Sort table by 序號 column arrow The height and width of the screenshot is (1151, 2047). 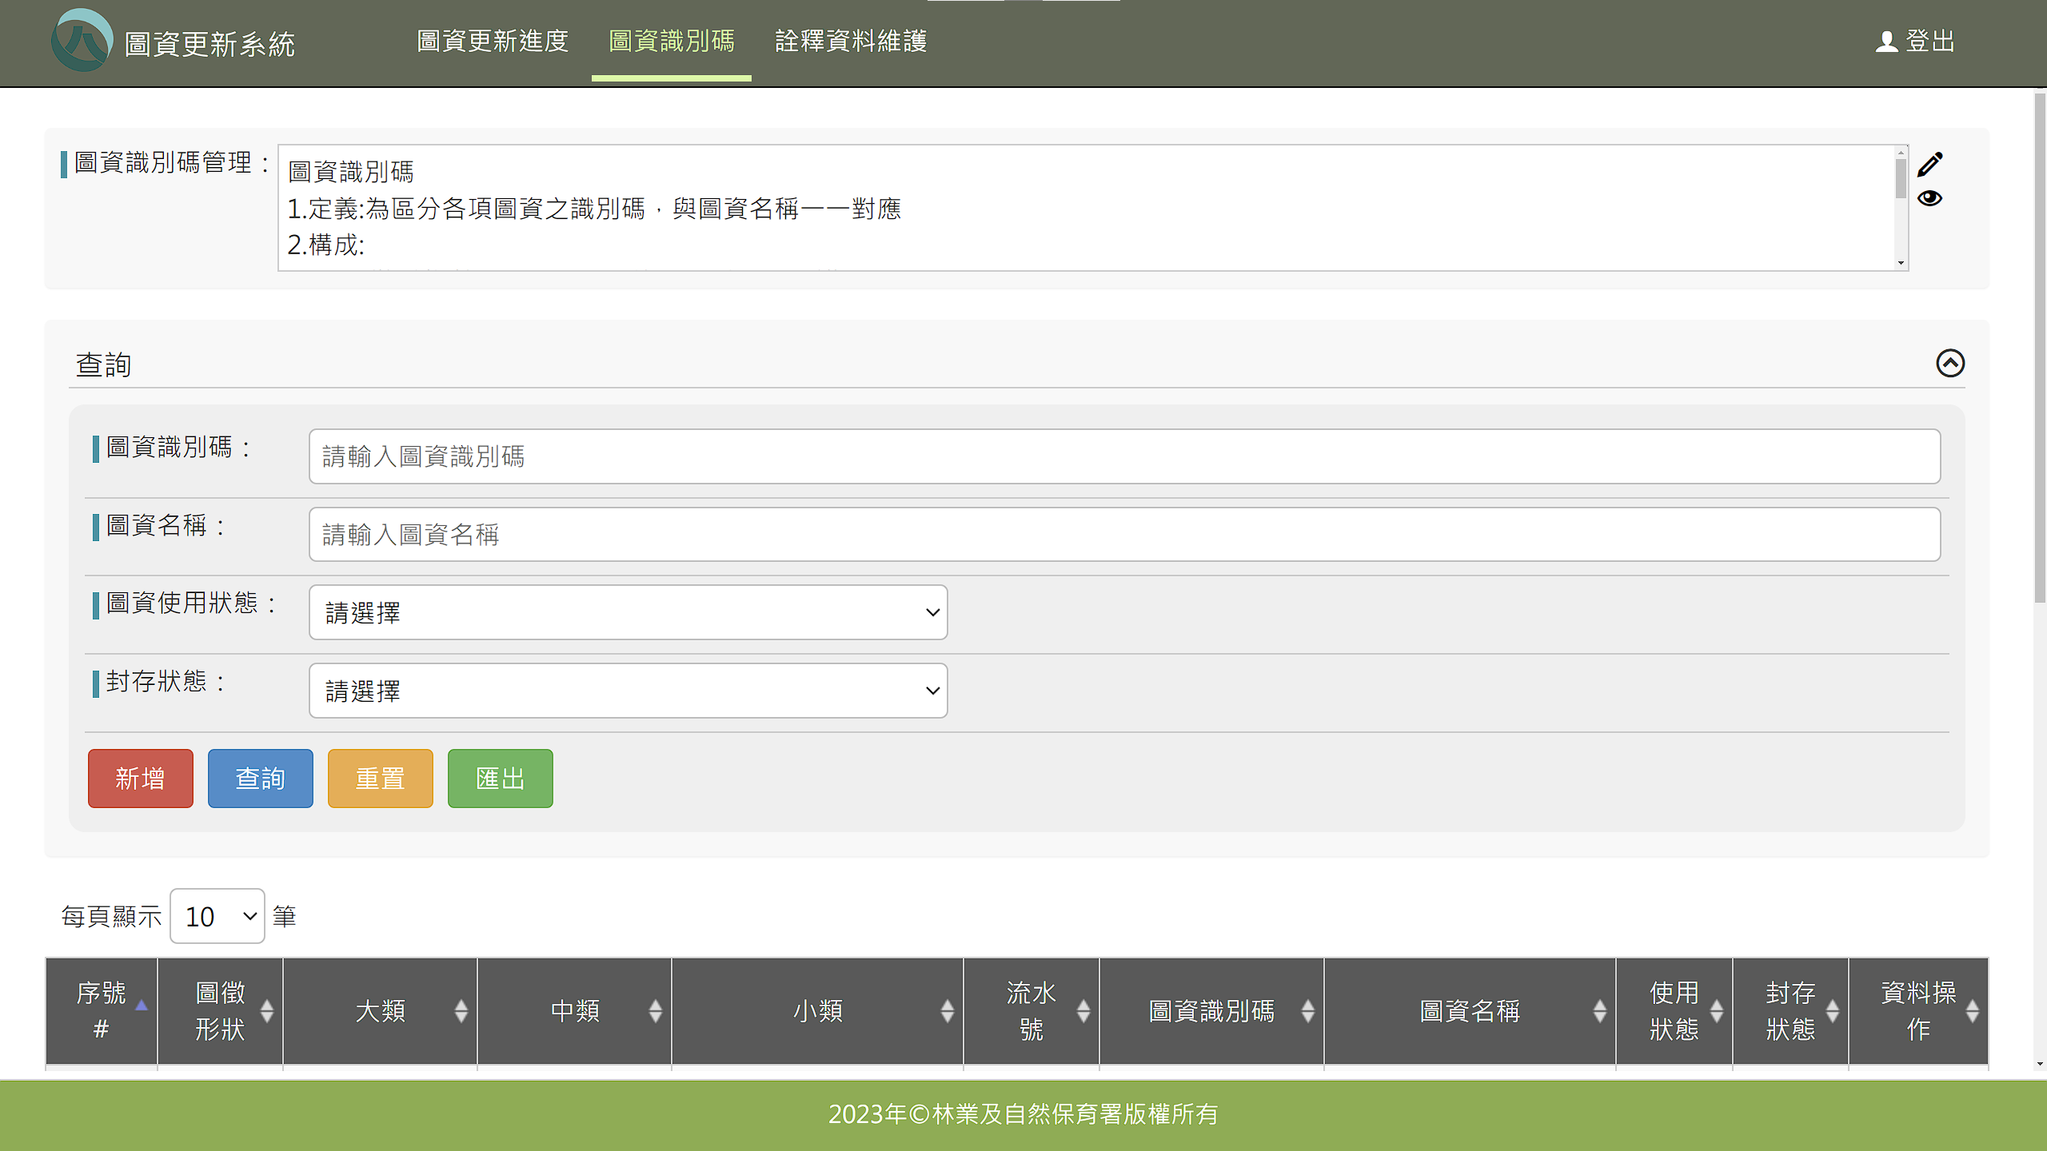click(x=142, y=1006)
